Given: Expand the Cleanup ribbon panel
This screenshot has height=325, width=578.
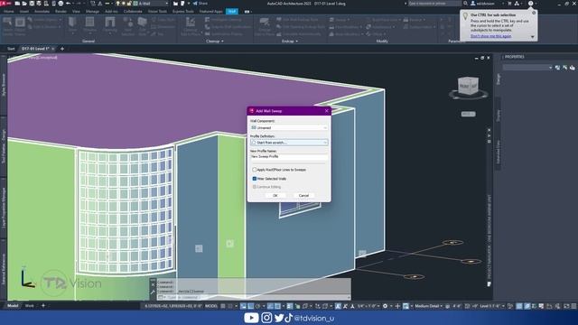Looking at the screenshot, I should (215, 42).
